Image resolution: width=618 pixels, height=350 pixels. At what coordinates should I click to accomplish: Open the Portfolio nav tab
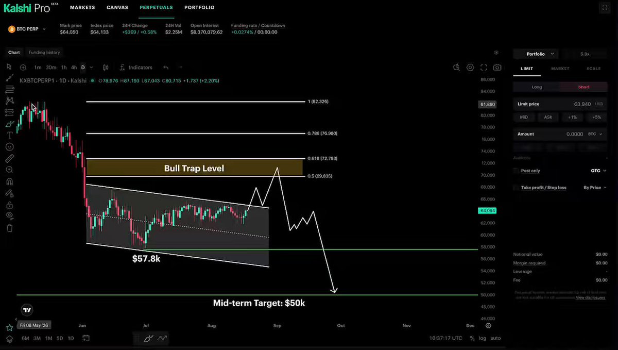pyautogui.click(x=199, y=8)
